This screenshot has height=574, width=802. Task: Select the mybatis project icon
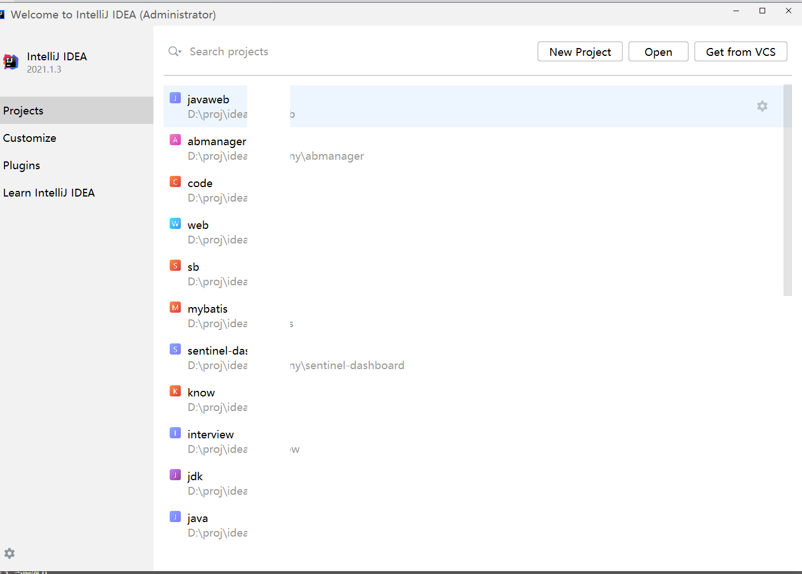(175, 307)
